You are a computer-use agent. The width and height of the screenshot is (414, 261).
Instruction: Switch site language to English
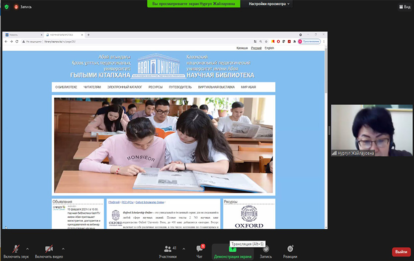click(x=269, y=48)
